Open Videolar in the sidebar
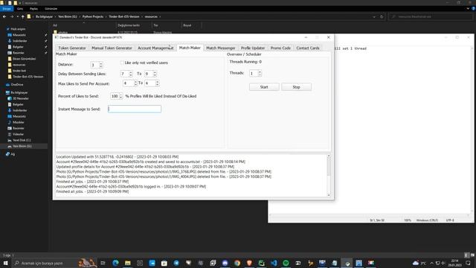 [x=18, y=134]
